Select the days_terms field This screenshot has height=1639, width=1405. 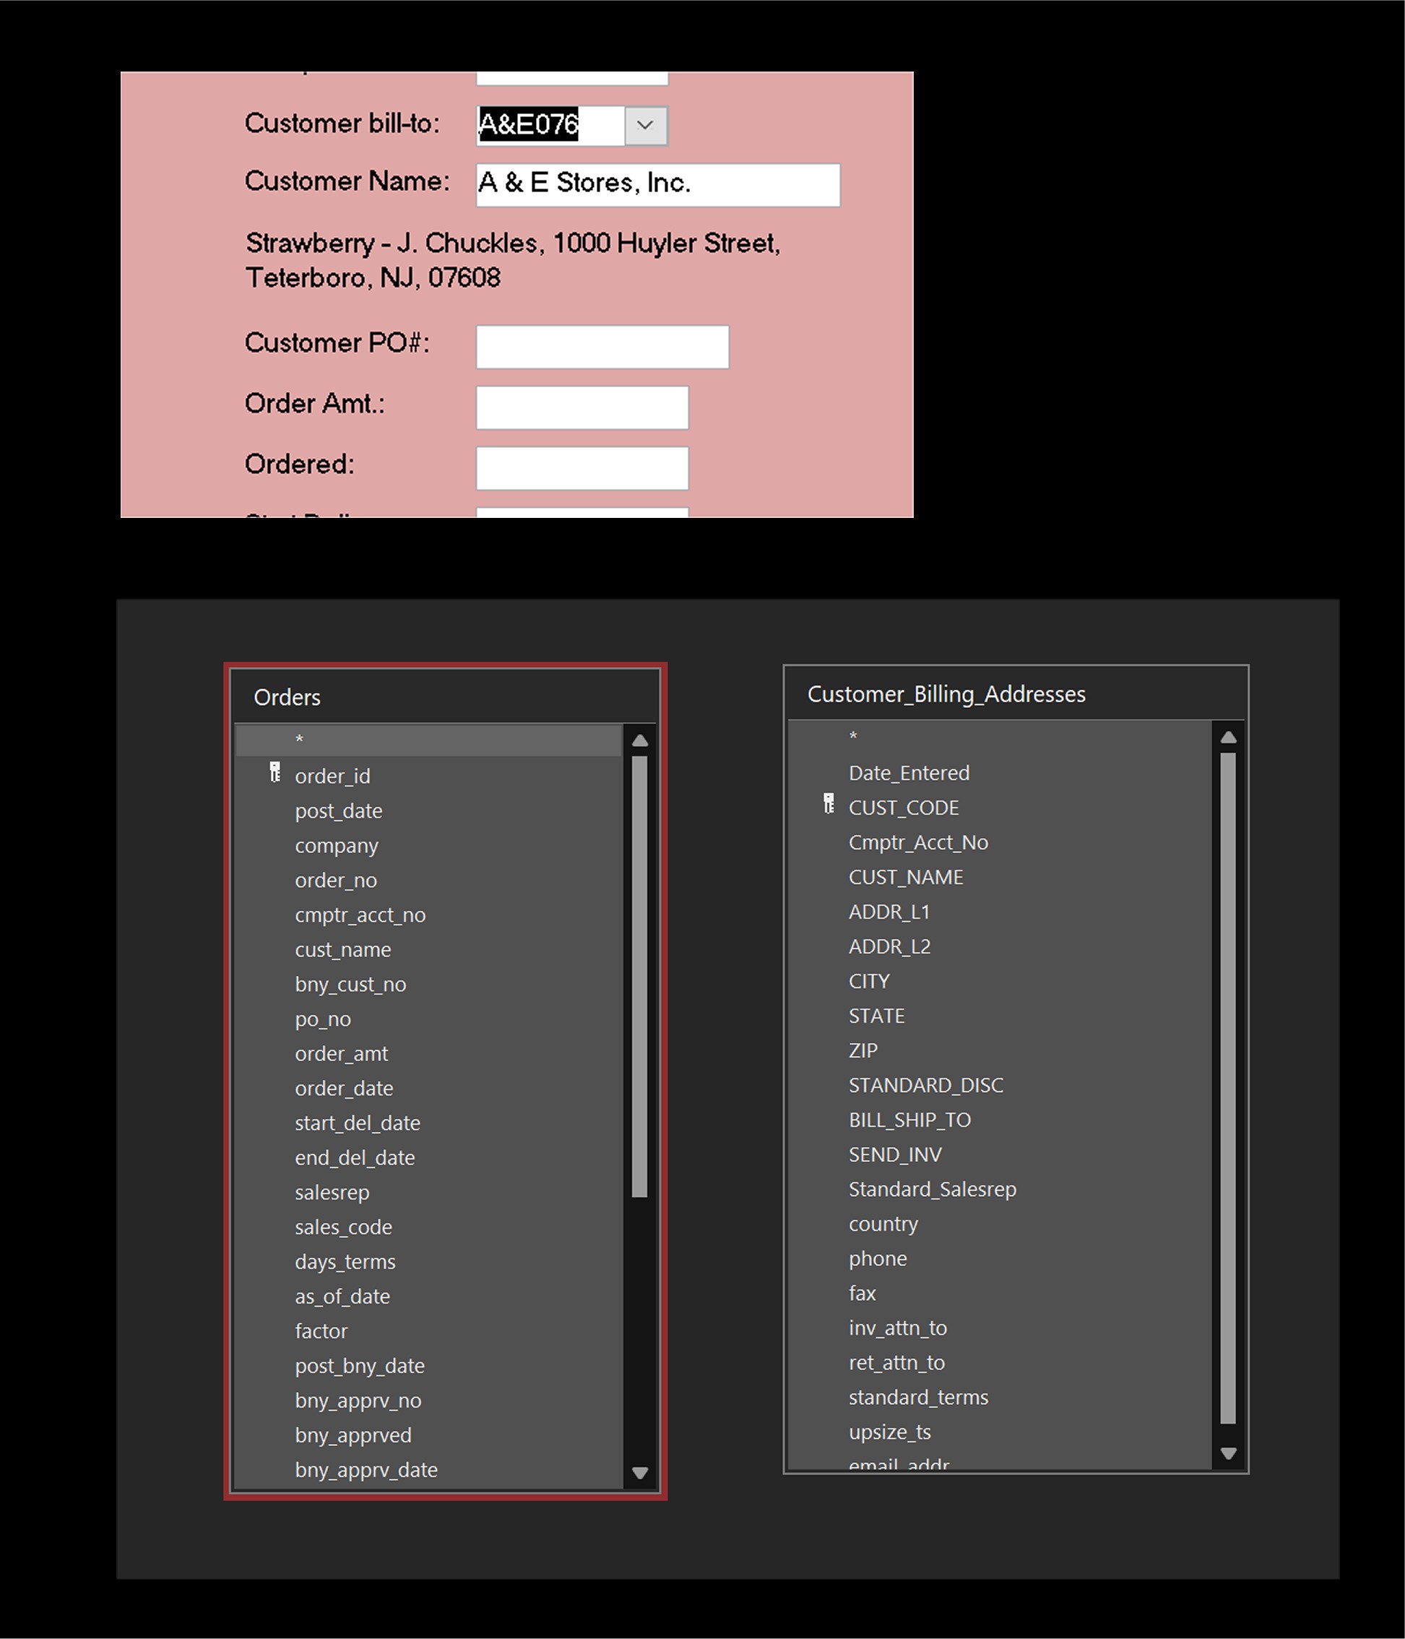pos(430,1263)
